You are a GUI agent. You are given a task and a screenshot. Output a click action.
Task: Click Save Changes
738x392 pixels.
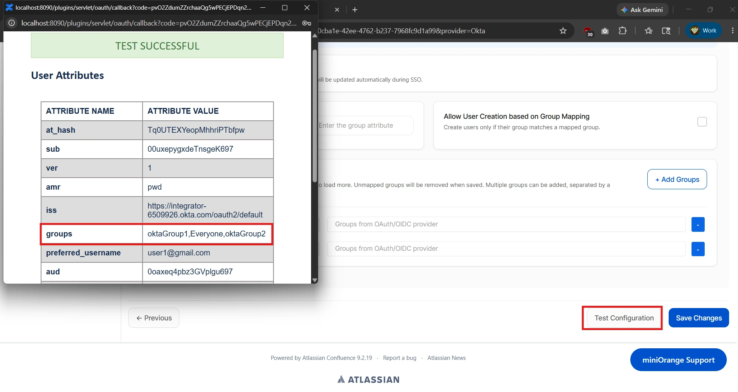coord(698,318)
